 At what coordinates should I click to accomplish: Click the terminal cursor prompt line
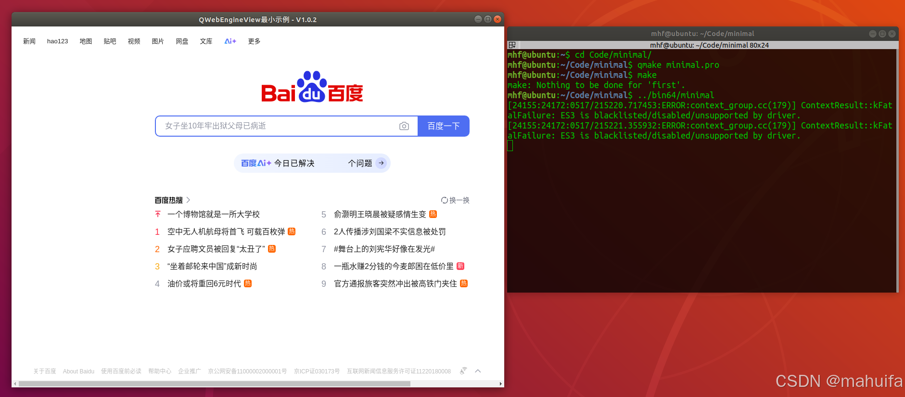click(x=510, y=145)
